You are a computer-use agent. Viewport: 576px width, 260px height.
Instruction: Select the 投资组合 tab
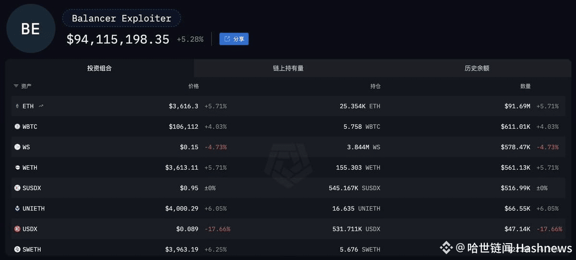pos(99,68)
